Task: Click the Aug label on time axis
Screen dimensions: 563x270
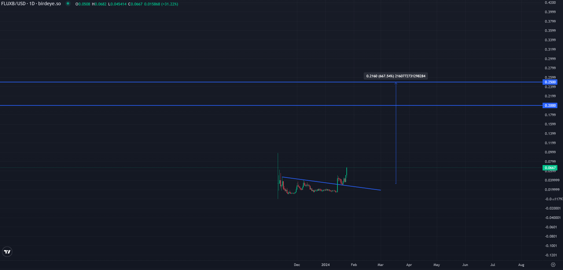Action: tap(521, 265)
